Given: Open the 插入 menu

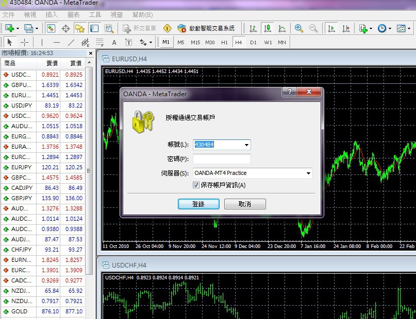Looking at the screenshot, I should [52, 15].
